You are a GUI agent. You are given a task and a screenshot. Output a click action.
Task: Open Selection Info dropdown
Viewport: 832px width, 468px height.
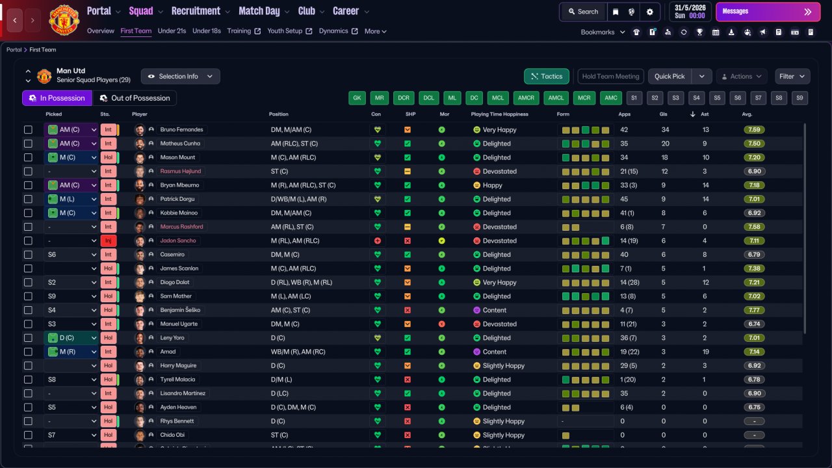pos(181,77)
